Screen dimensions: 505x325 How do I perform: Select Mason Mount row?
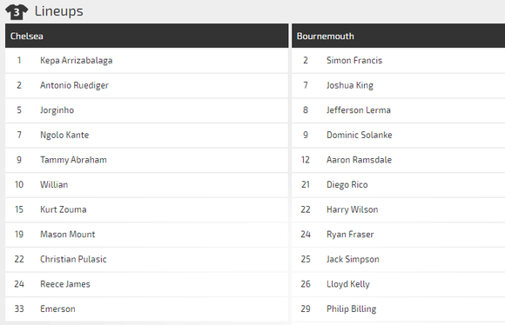click(x=146, y=235)
